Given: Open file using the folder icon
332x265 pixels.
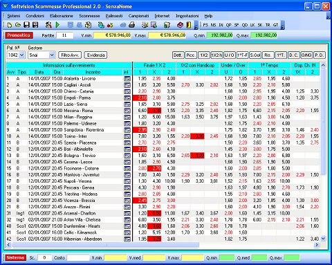Looking at the screenshot, I should (18, 25).
